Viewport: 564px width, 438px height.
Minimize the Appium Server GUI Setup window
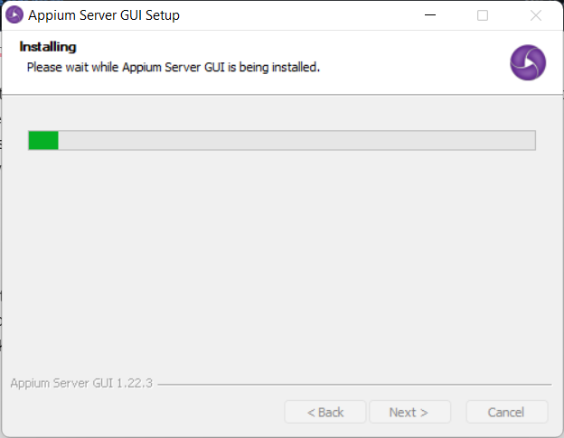(x=430, y=15)
